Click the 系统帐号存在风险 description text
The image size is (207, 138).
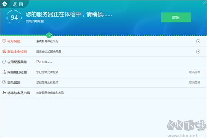pyautogui.click(x=47, y=41)
